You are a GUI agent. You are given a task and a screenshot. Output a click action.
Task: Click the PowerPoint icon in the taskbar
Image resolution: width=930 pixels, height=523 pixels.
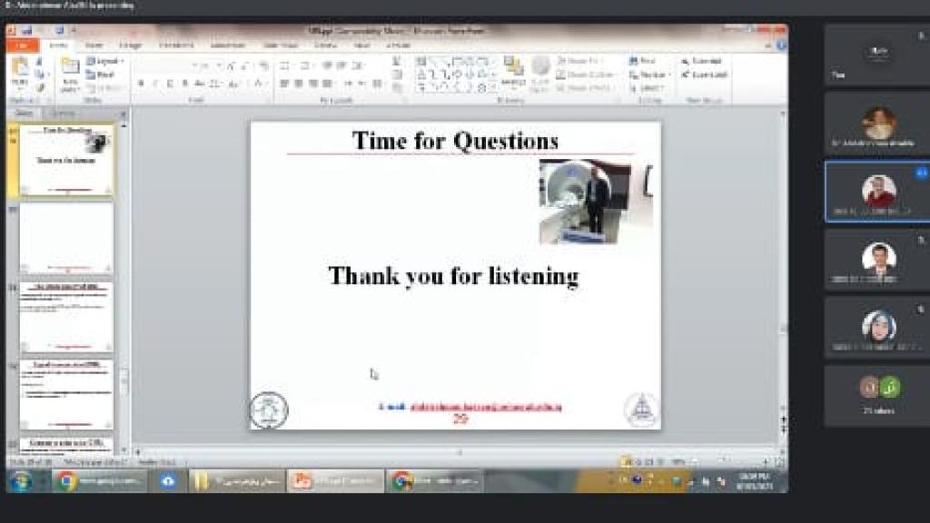tap(335, 481)
